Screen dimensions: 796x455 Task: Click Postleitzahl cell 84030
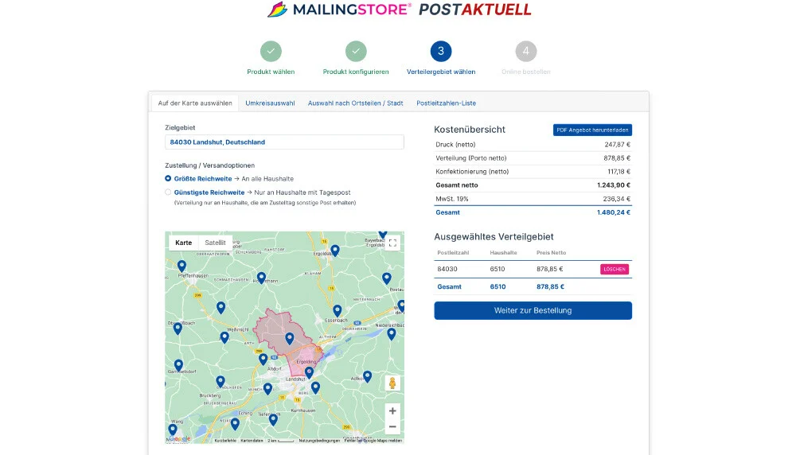coord(447,270)
